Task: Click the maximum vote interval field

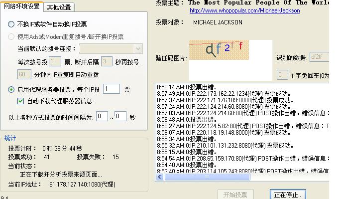Action: point(120,116)
